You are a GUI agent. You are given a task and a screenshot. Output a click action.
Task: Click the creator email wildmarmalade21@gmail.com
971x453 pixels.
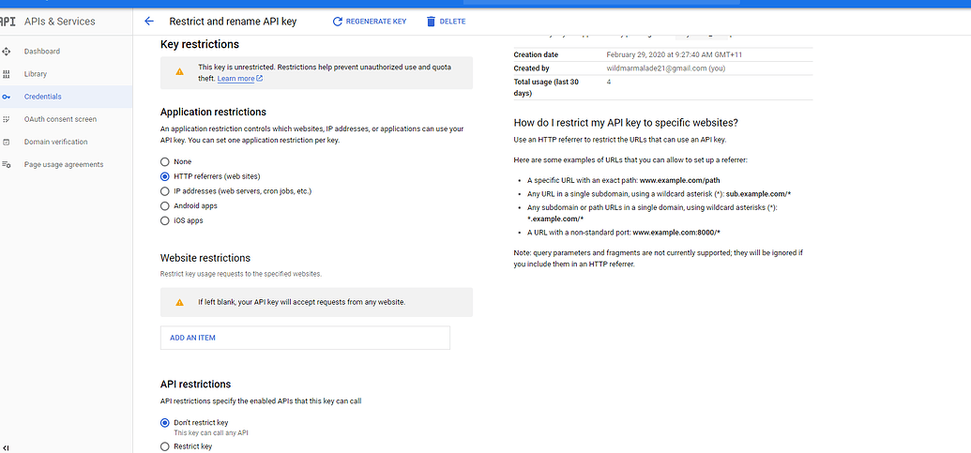pos(657,68)
